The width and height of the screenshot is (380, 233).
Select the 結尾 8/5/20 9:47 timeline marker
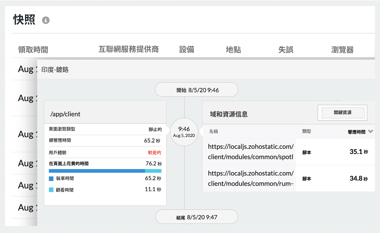196,217
